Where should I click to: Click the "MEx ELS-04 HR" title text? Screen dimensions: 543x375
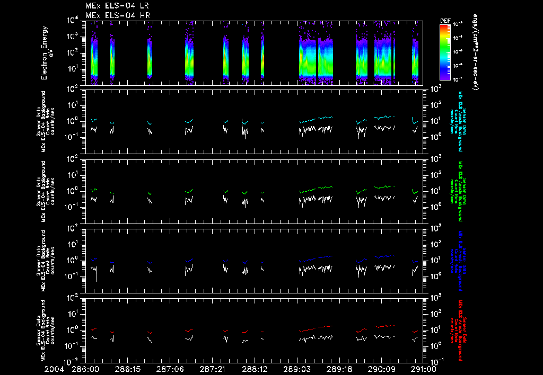[x=118, y=15]
